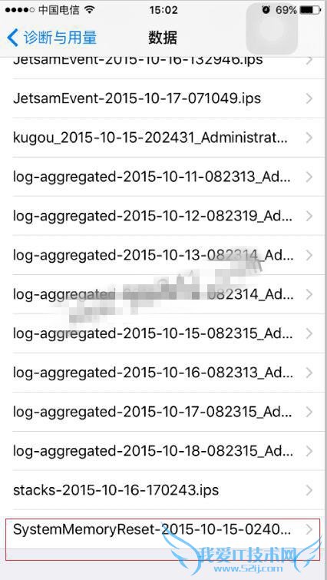Tap the 数据 page title
Viewport: 327px width, 580px height.
(x=163, y=38)
